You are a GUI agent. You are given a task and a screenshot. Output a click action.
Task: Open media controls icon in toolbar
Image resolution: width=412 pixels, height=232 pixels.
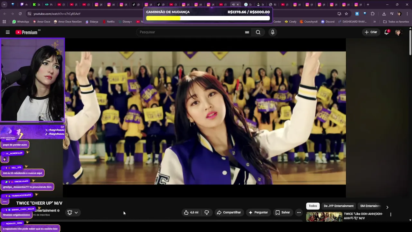[392, 14]
